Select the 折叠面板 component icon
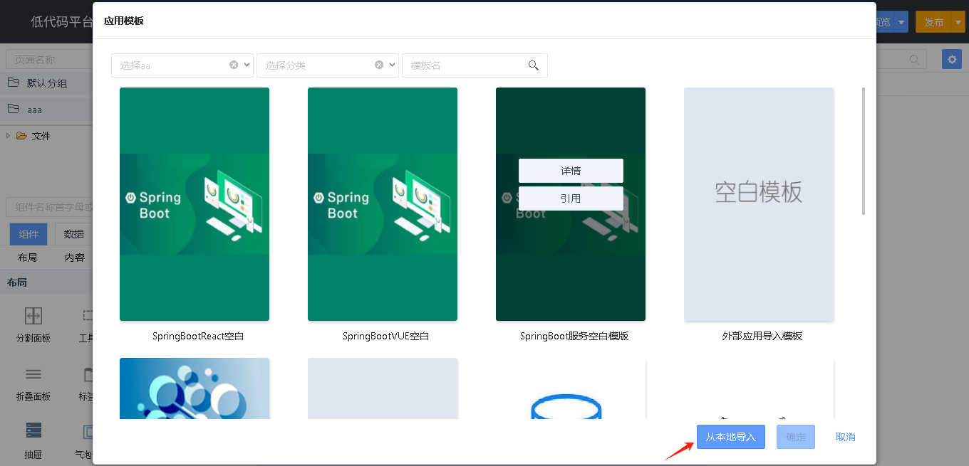This screenshot has width=969, height=466. pyautogui.click(x=33, y=374)
